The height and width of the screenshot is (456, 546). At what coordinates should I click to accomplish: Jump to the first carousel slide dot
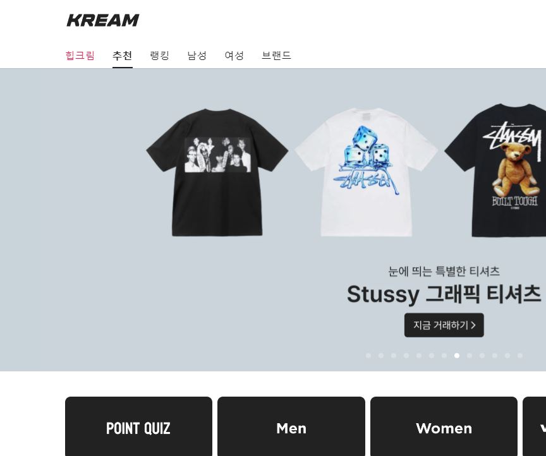pyautogui.click(x=368, y=356)
